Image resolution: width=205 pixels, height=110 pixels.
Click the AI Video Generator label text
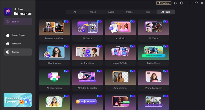[87, 88]
